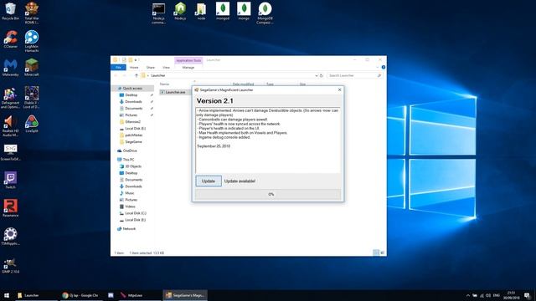Select the GIMP 2.10.6 desktop icon
Screen dimensions: 536x301
click(11, 266)
